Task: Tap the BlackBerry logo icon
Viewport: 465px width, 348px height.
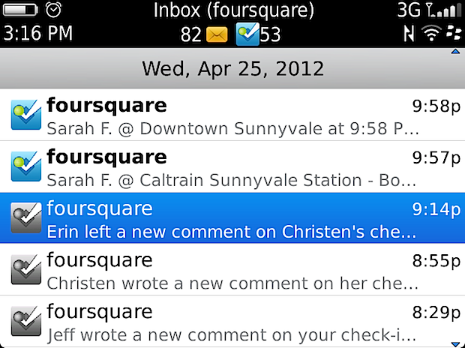Action: (x=454, y=33)
